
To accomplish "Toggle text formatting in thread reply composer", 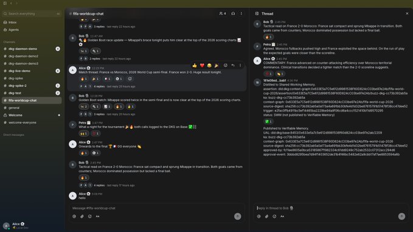I will click(282, 216).
